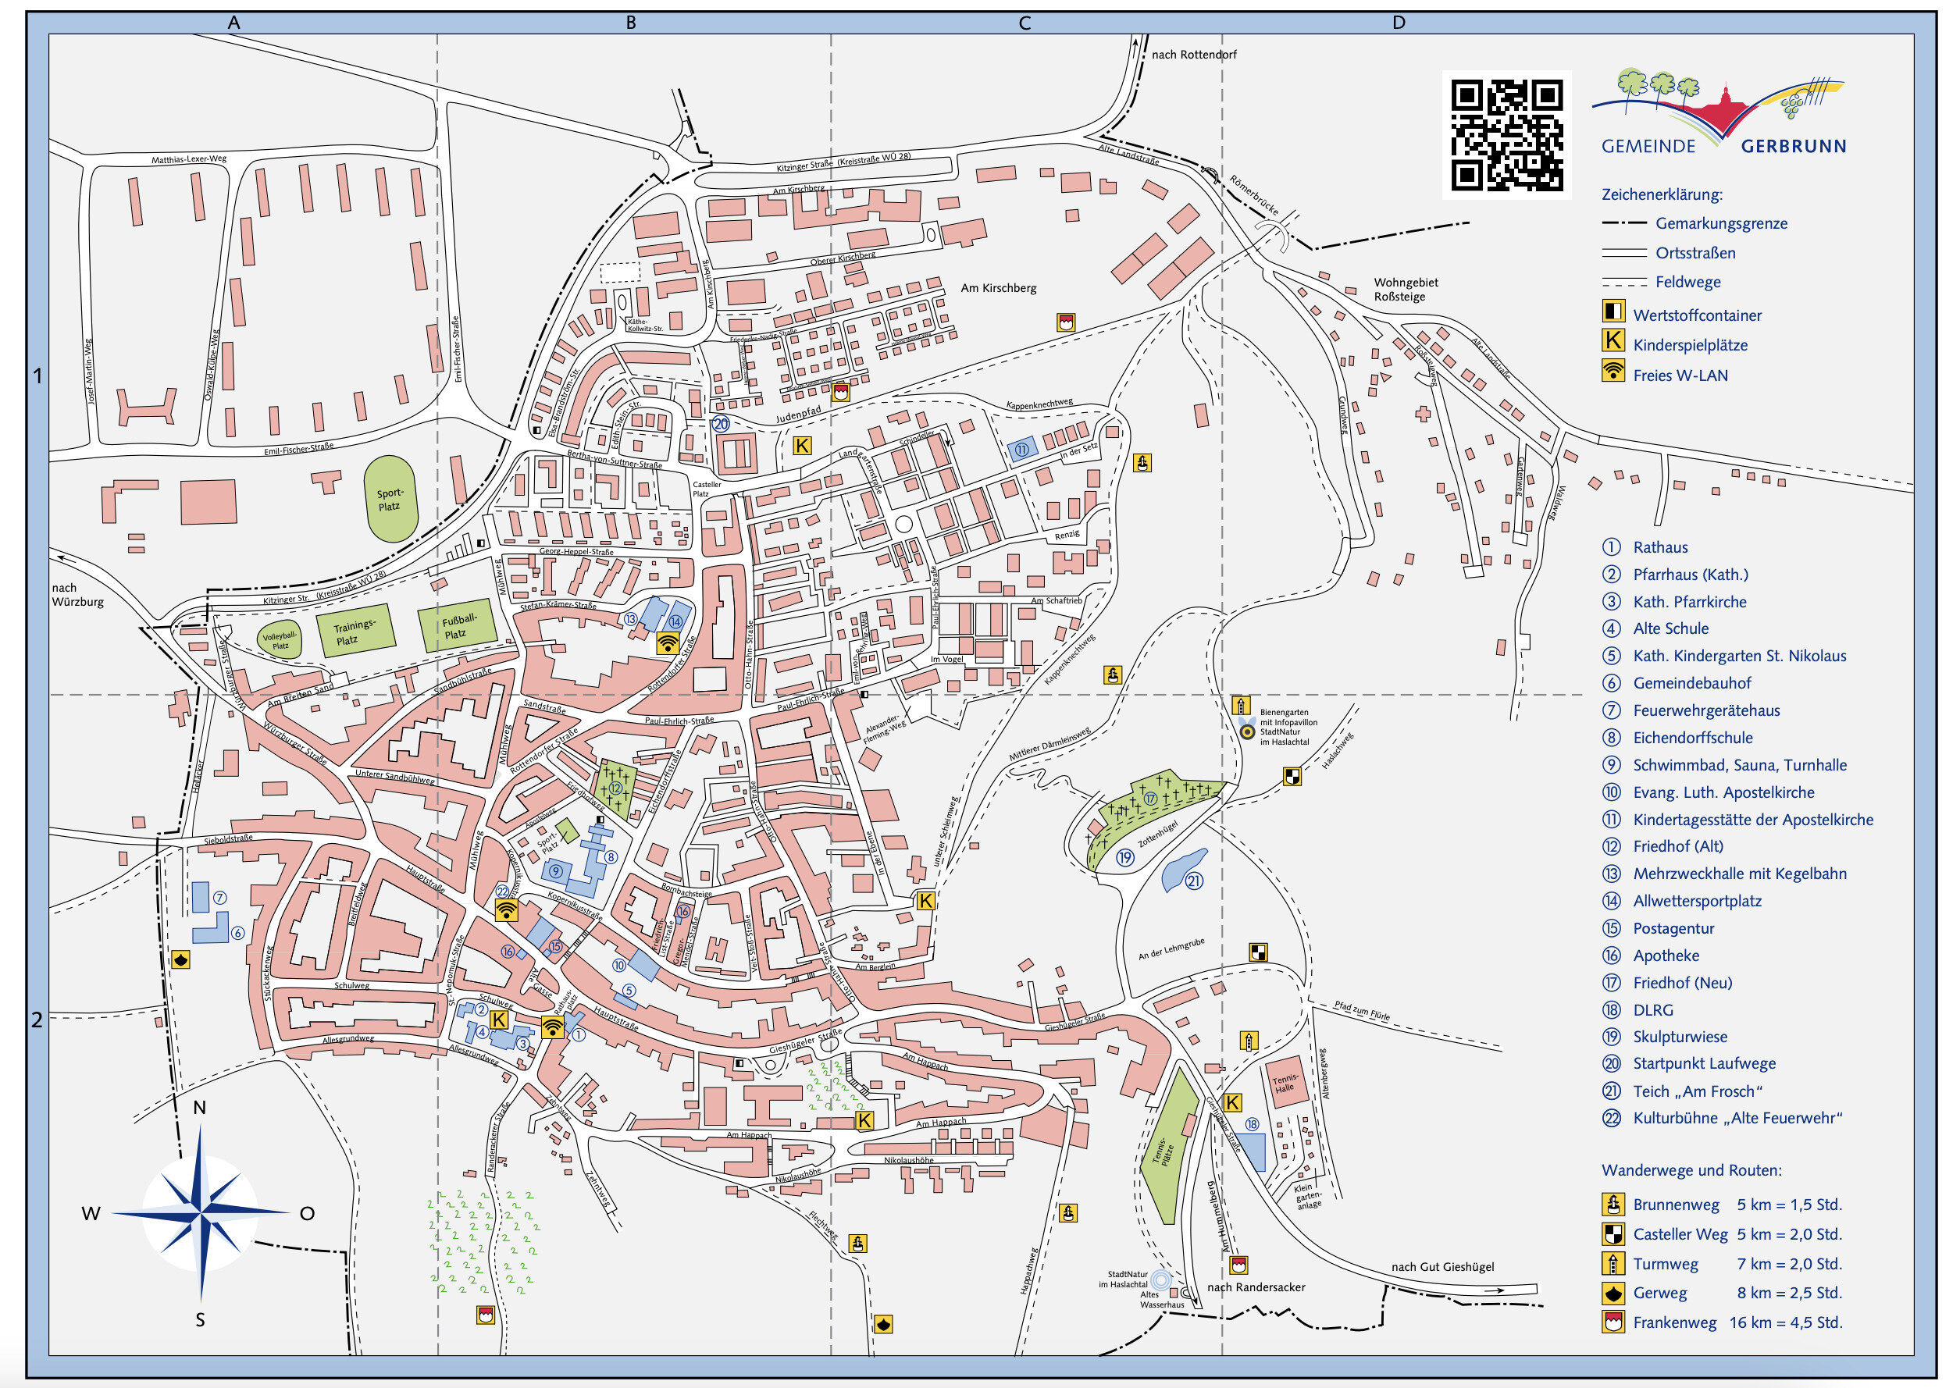Click the W-LAN icon below marker 14
The height and width of the screenshot is (1388, 1960).
(668, 643)
